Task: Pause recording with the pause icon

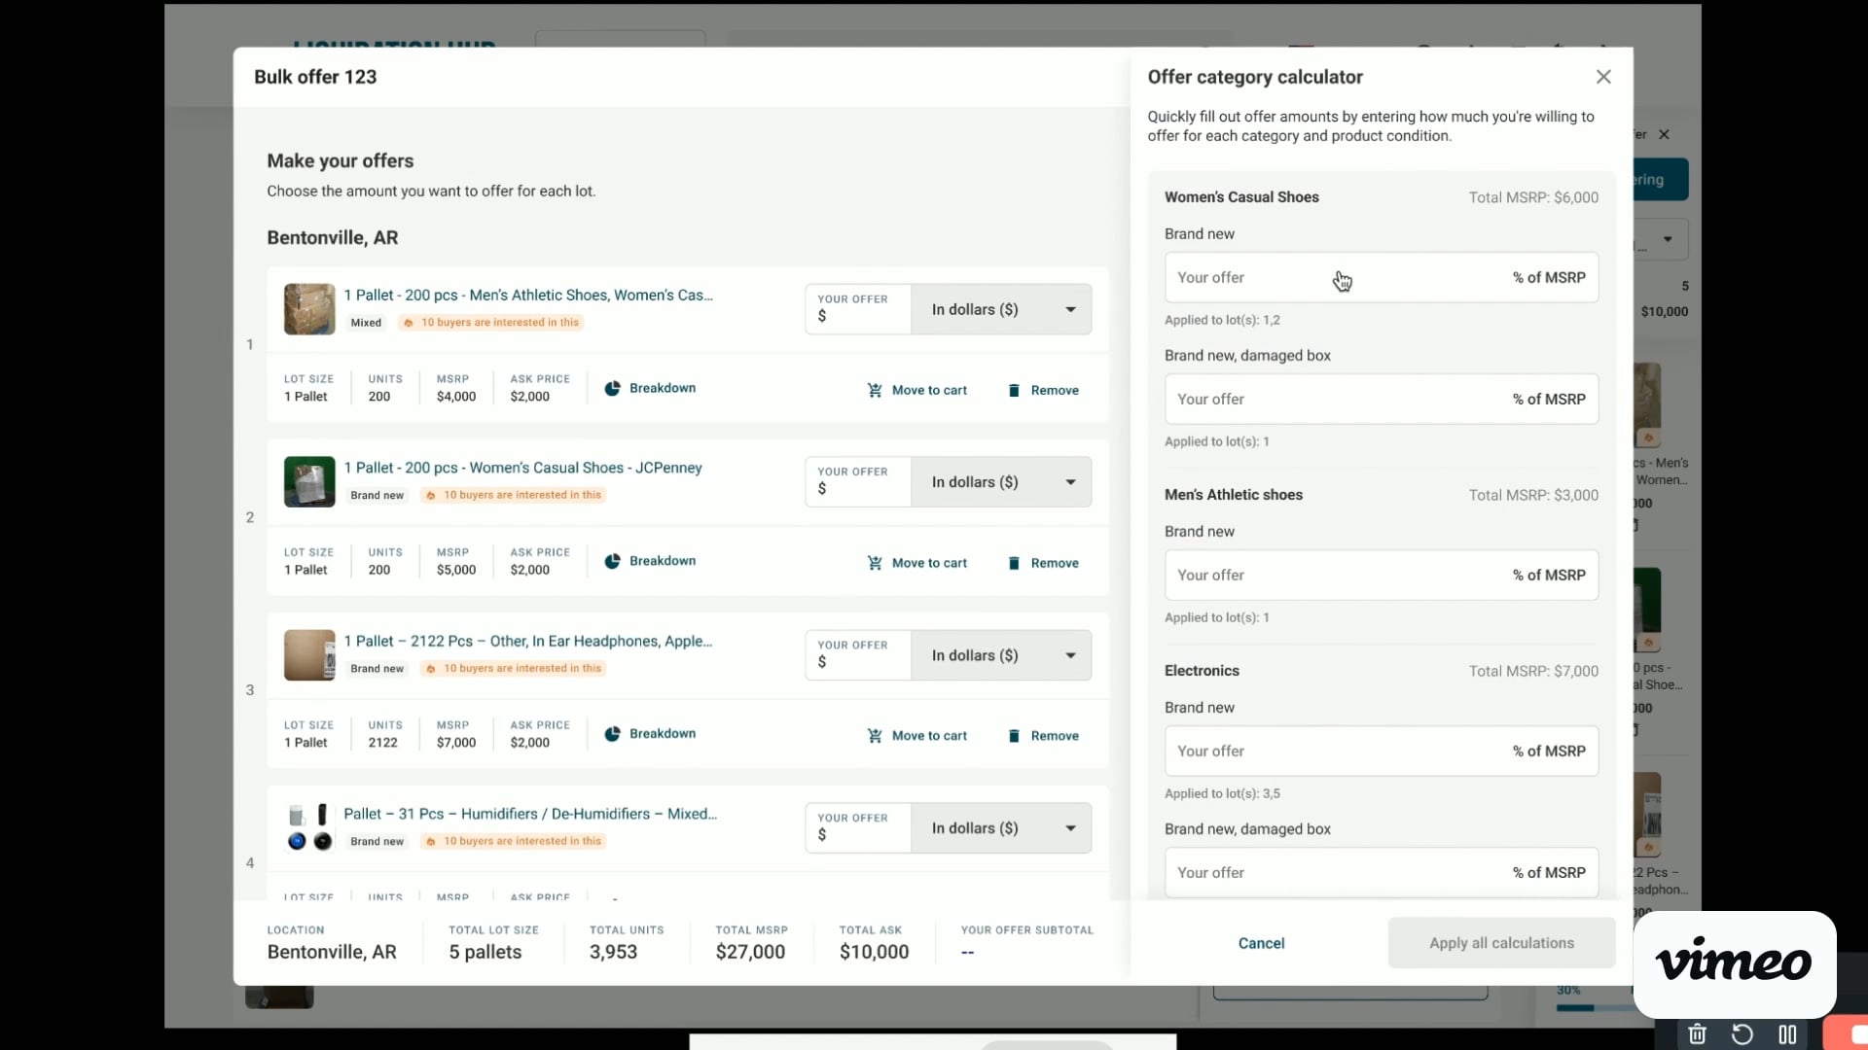Action: pos(1787,1033)
